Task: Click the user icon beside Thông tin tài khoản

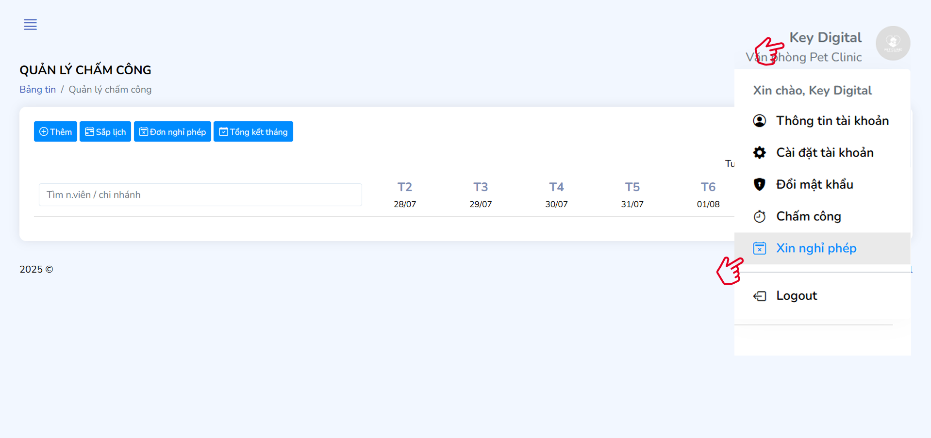Action: click(x=759, y=121)
